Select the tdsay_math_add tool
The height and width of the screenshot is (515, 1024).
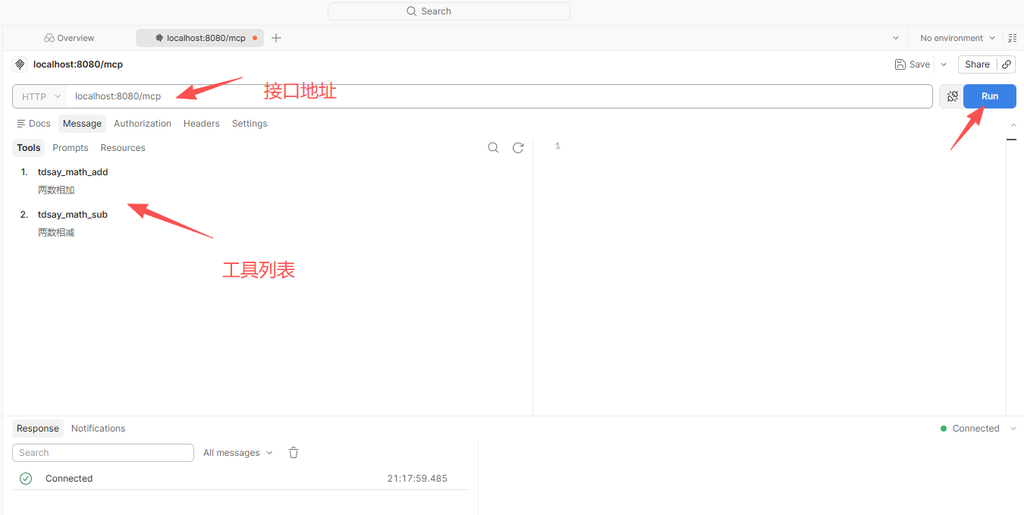(x=73, y=172)
